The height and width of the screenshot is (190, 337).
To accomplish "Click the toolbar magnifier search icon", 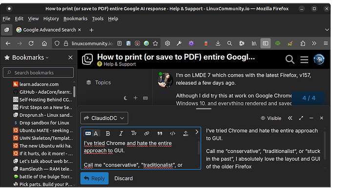I will (x=230, y=43).
